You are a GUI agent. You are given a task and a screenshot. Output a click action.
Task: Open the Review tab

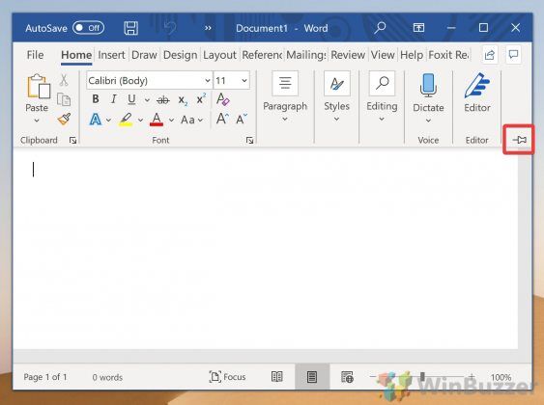pyautogui.click(x=348, y=55)
